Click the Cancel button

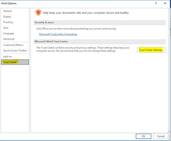pos(161,136)
